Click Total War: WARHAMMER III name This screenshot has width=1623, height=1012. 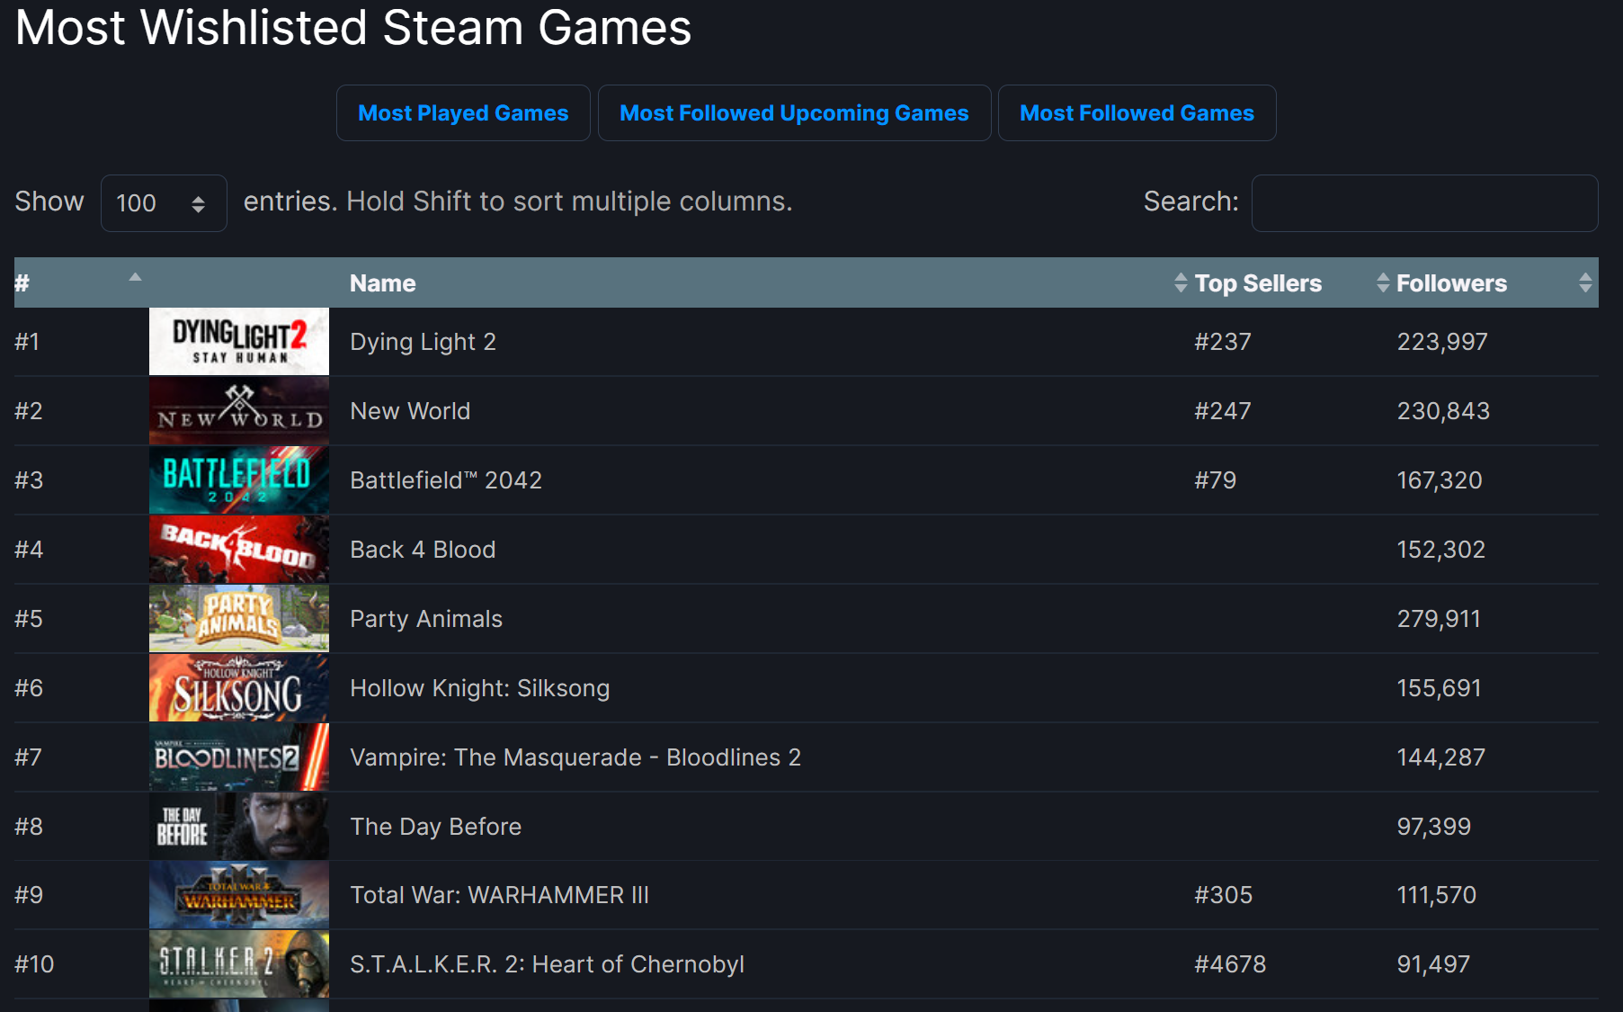499,895
